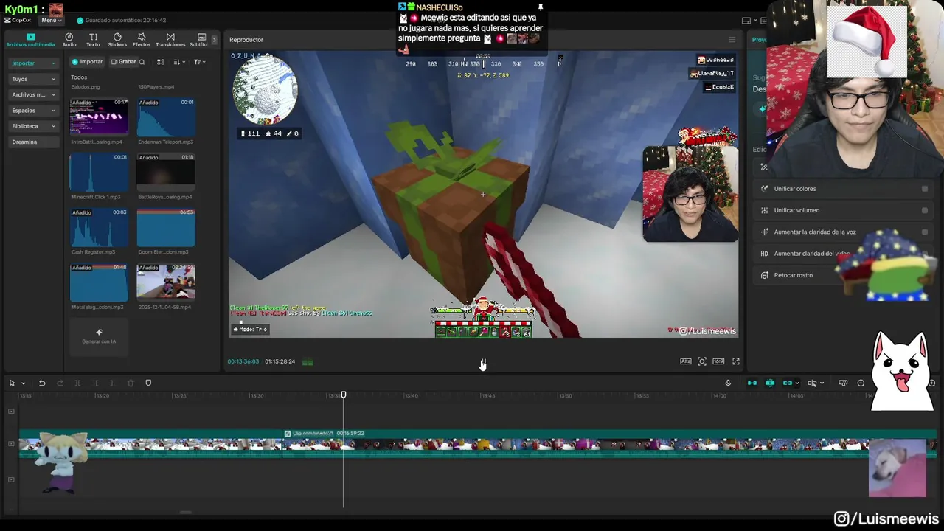Open the Menú dropdown
Viewport: 944px width, 531px height.
pos(50,20)
